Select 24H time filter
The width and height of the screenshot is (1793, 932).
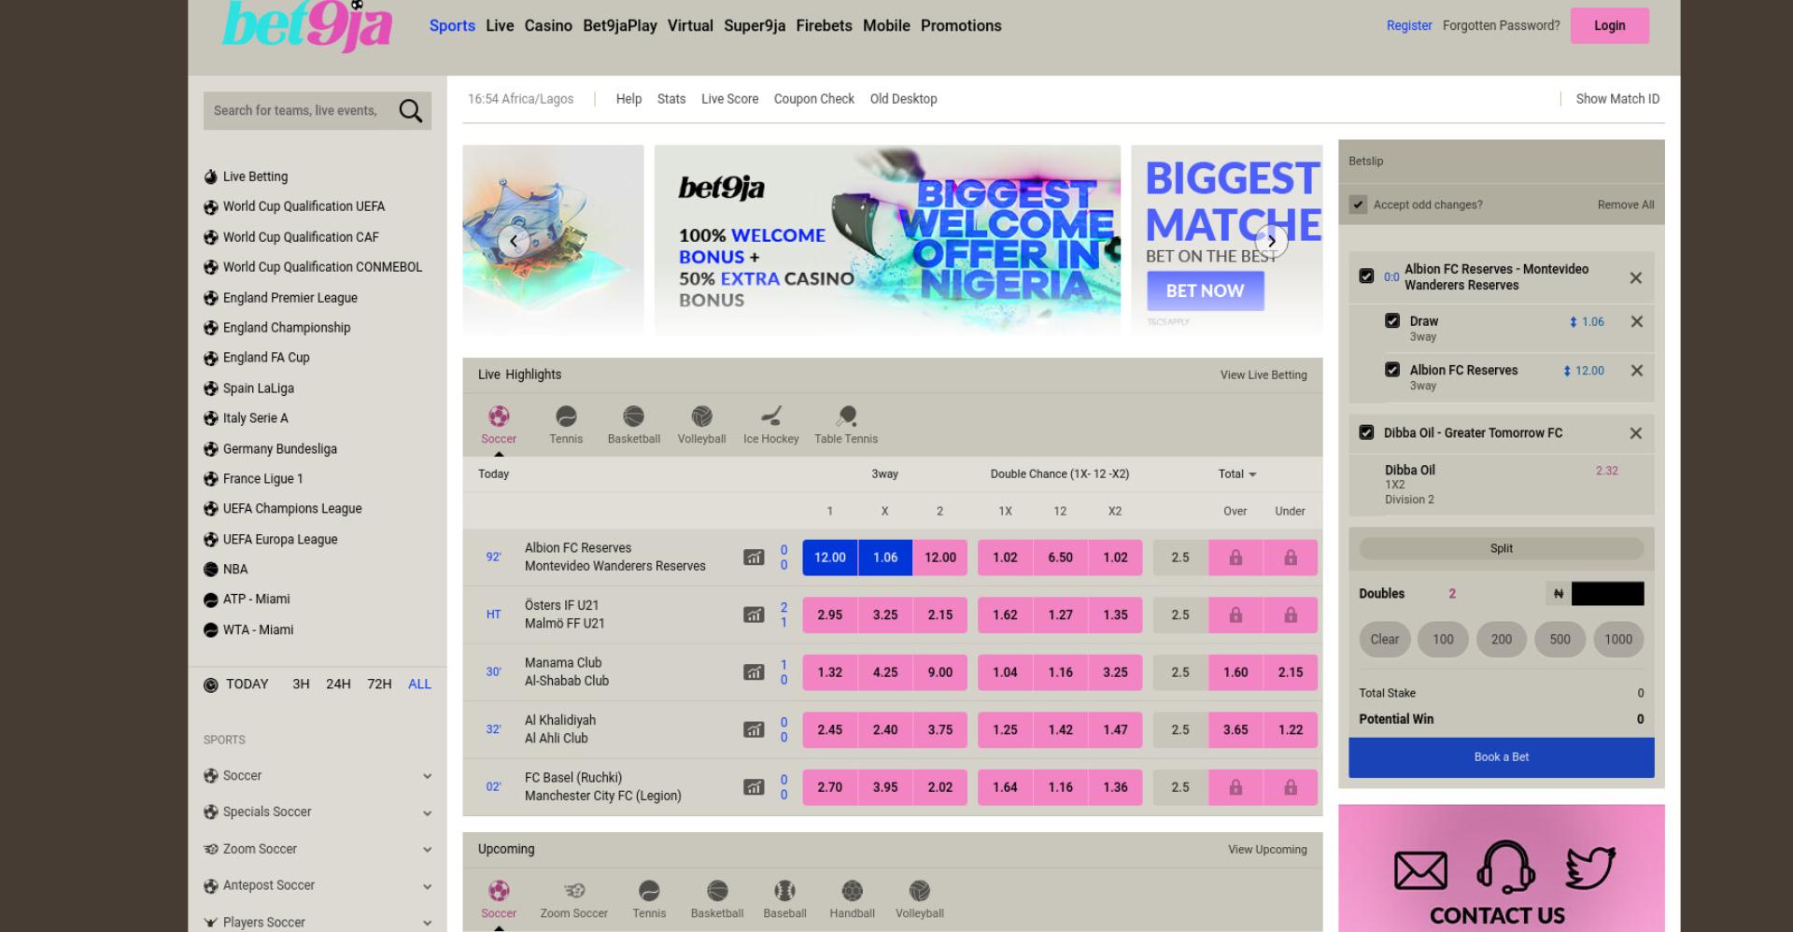[x=338, y=685]
